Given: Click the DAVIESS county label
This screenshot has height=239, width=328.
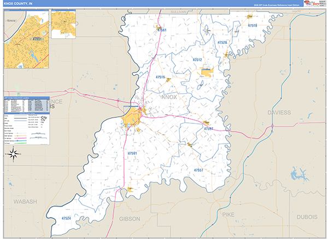Looking at the screenshot, I should 279,112.
